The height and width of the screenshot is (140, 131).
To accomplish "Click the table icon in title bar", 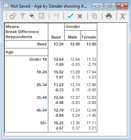I will coord(6,6).
